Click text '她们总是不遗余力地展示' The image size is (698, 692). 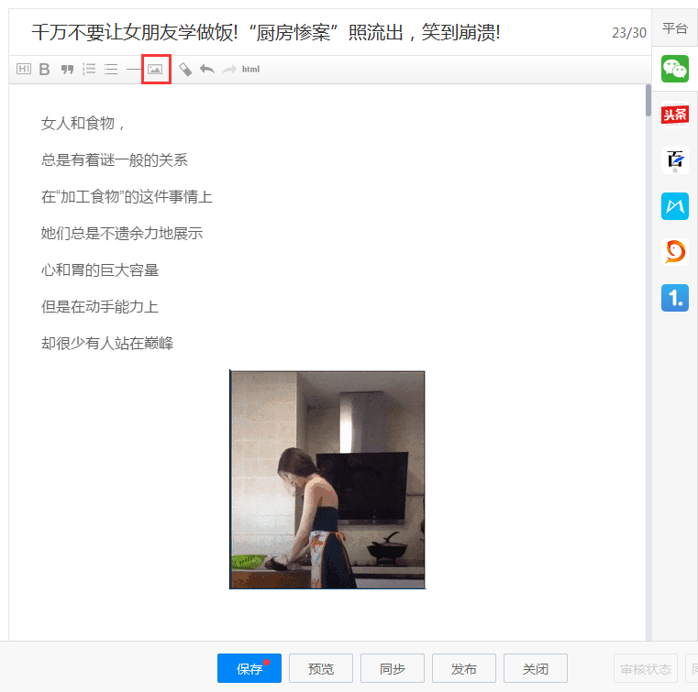tap(121, 233)
